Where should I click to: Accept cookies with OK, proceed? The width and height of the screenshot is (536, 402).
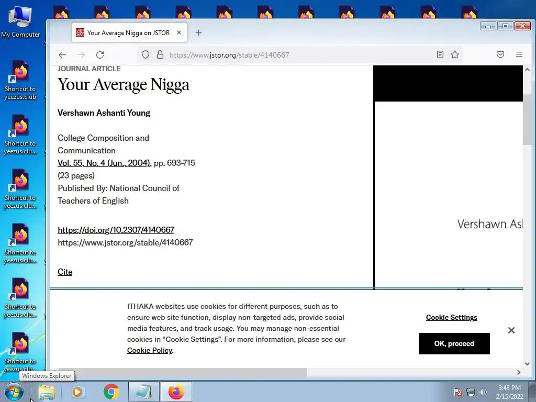[454, 343]
